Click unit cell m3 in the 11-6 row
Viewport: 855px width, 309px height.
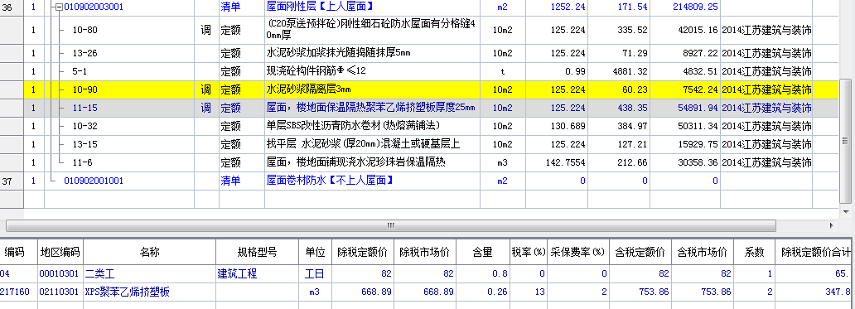coord(502,162)
